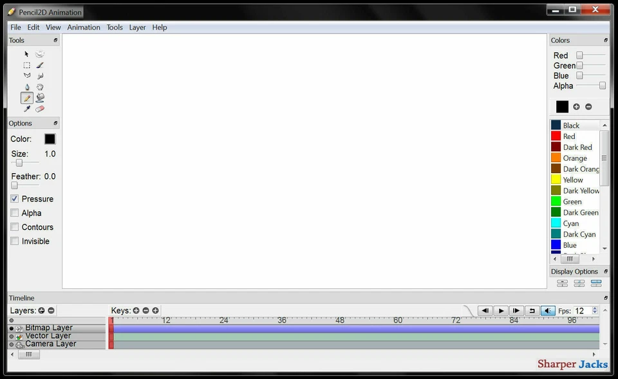618x379 pixels.
Task: Play the animation in the timeline
Action: (501, 310)
